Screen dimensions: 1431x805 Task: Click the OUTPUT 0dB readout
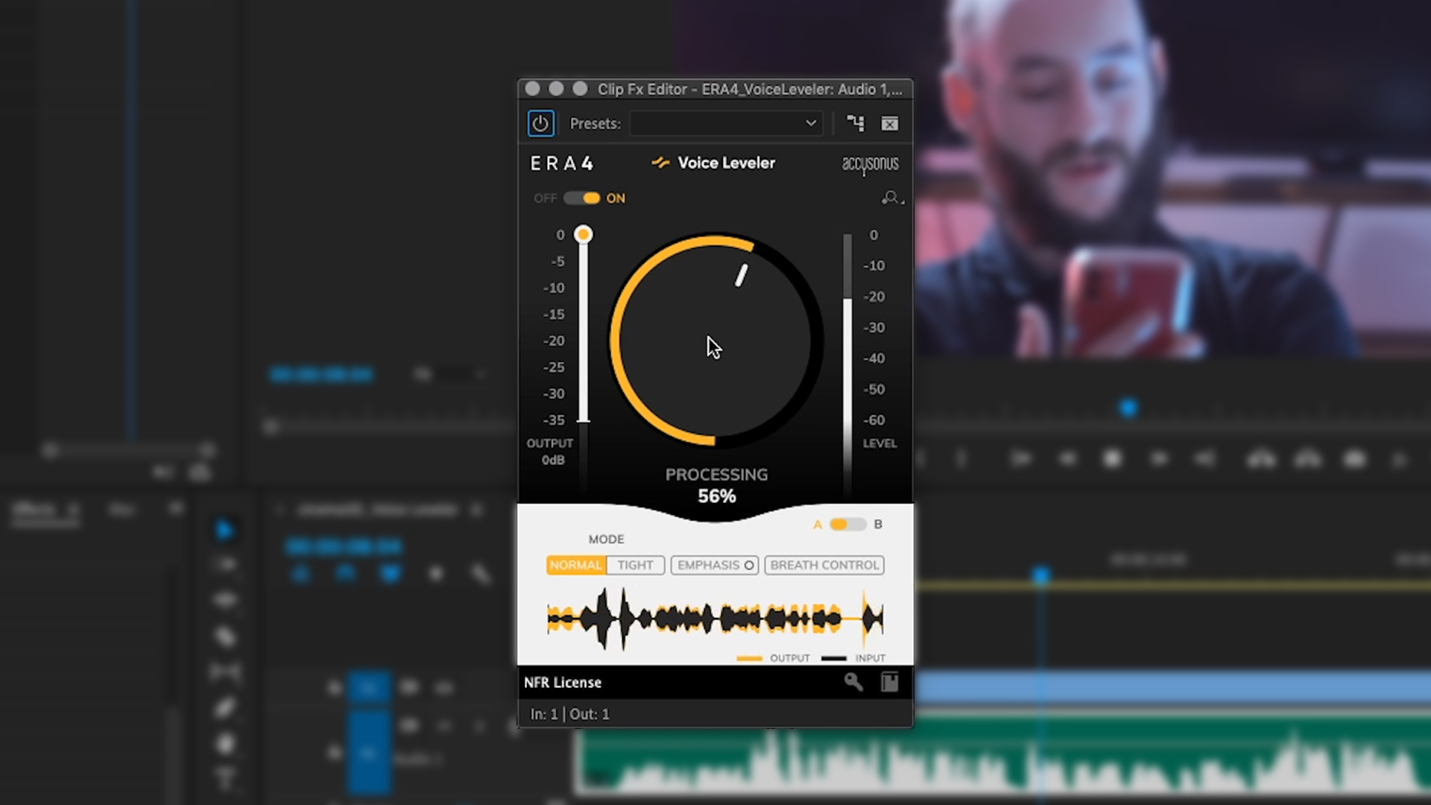[551, 452]
